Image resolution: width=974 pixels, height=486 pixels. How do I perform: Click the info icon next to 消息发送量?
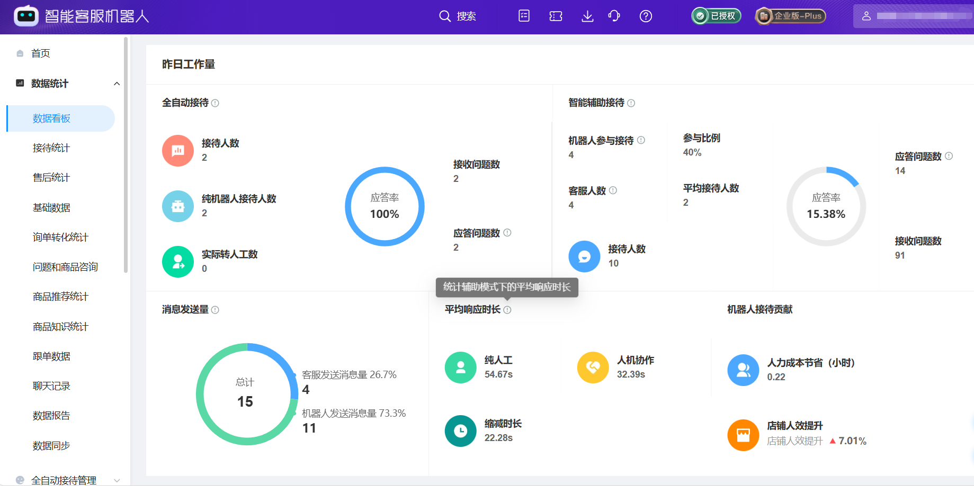pos(215,310)
